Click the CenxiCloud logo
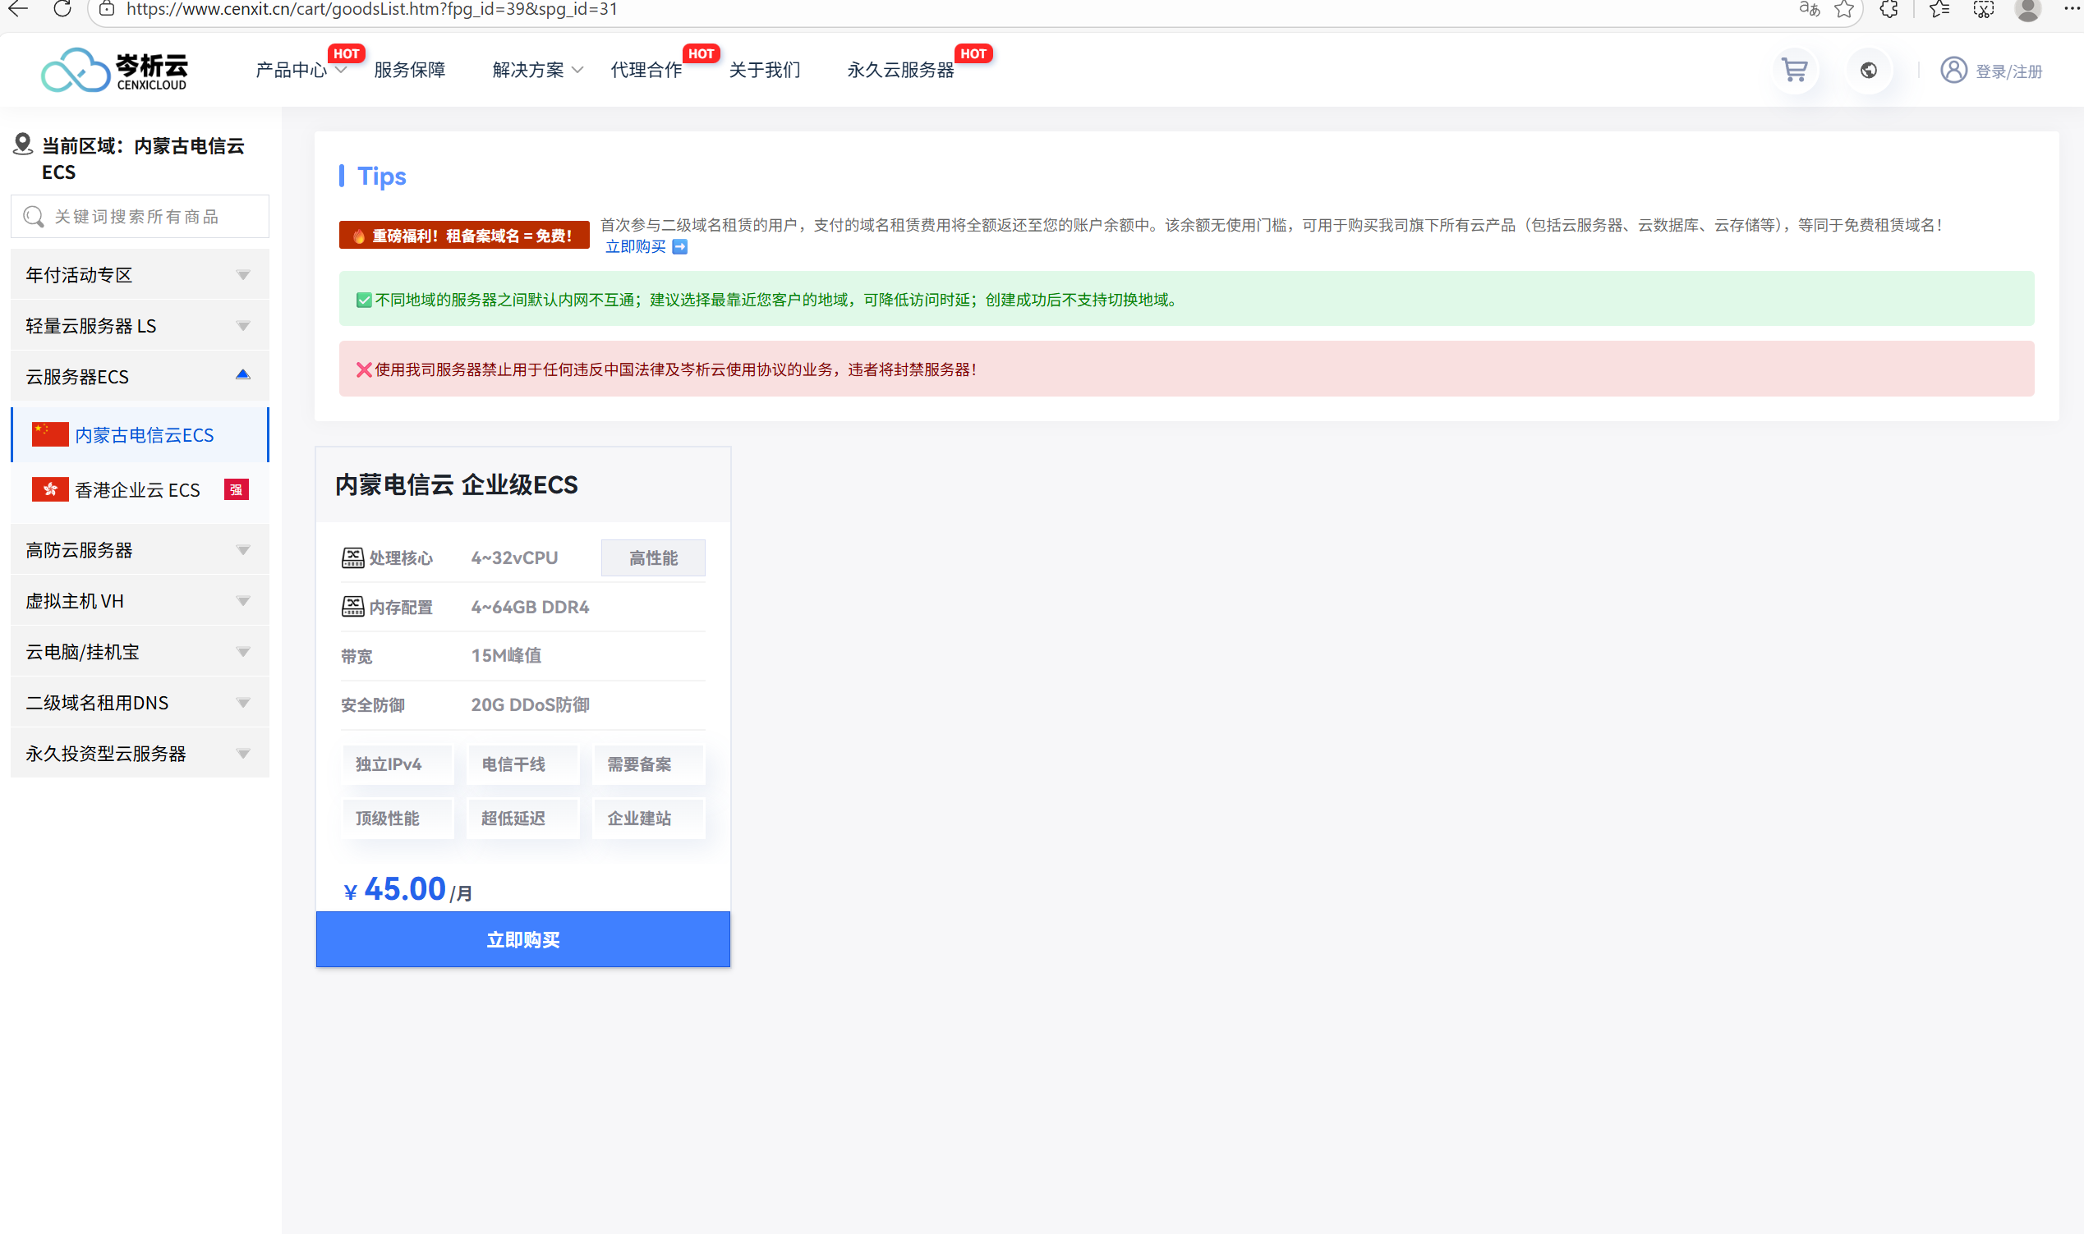Viewport: 2084px width, 1234px height. pyautogui.click(x=115, y=71)
